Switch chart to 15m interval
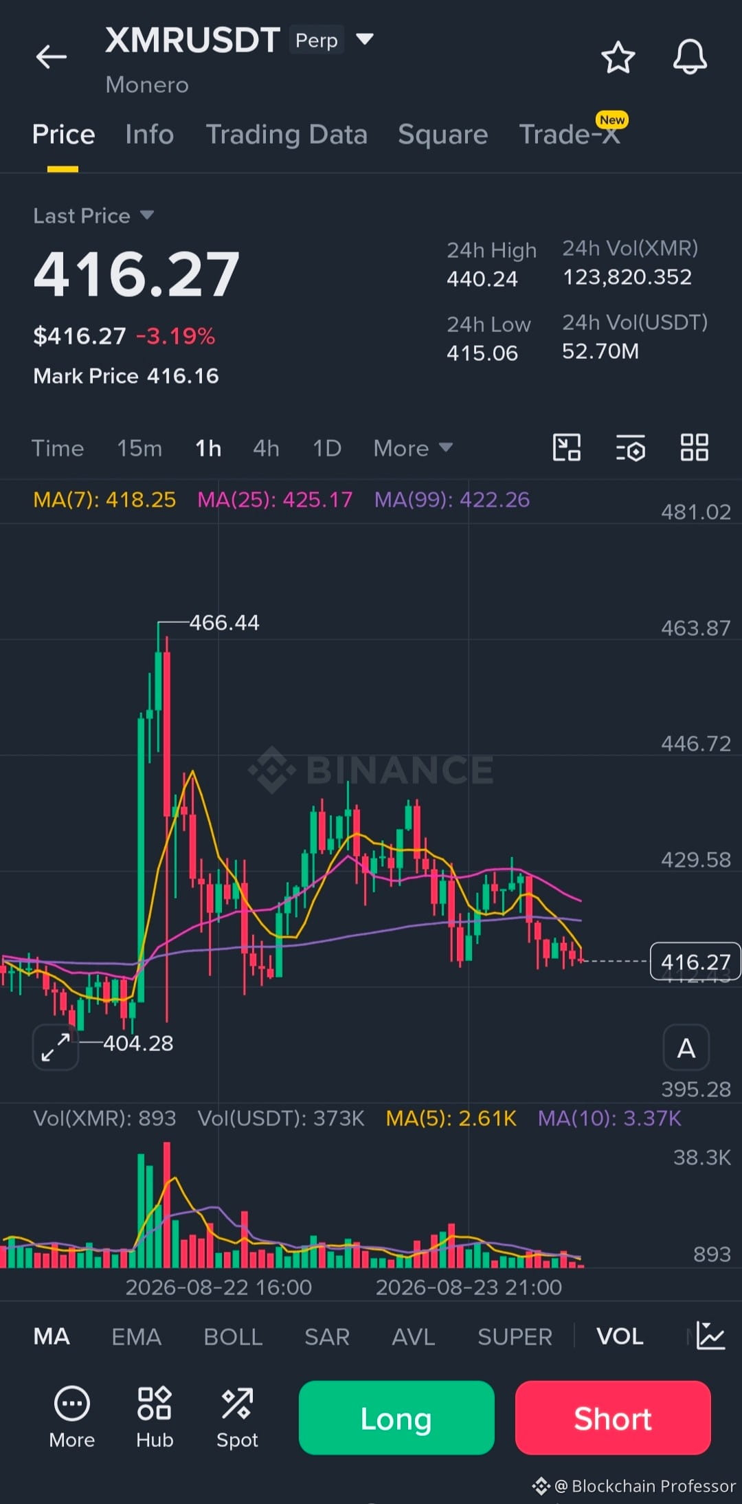Viewport: 742px width, 1504px height. point(139,448)
